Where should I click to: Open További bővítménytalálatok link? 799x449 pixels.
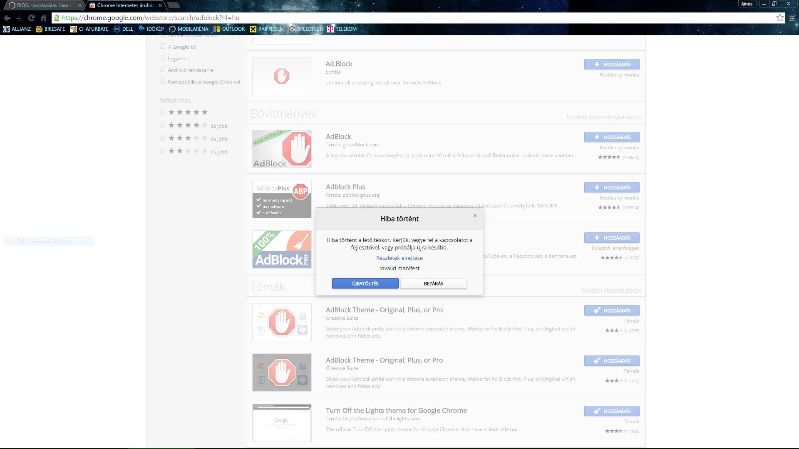point(603,117)
